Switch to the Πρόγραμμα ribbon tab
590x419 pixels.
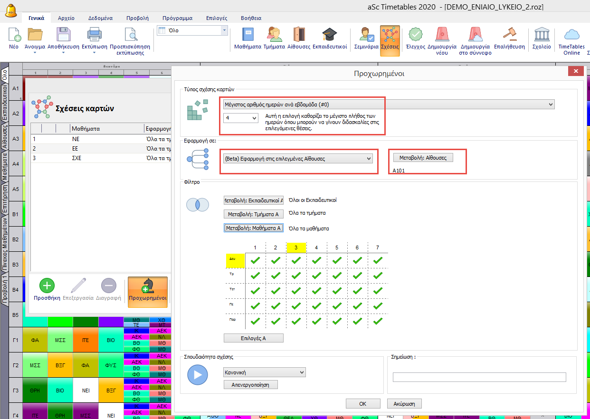(176, 18)
